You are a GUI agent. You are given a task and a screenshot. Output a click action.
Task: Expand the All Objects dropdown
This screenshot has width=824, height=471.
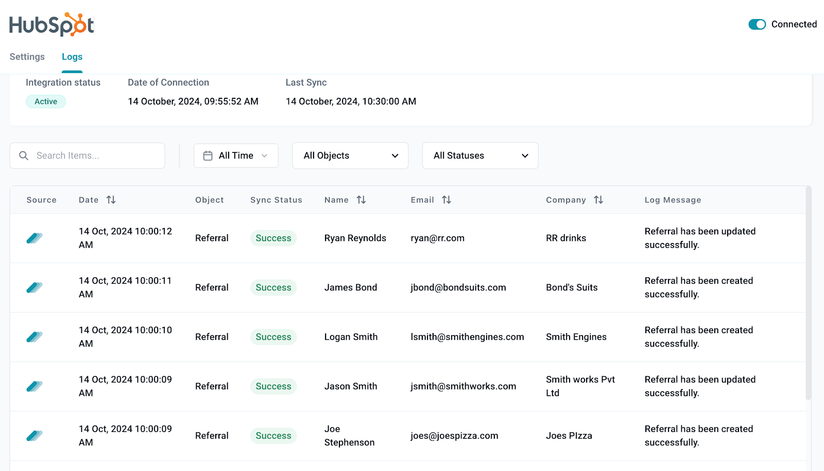350,155
